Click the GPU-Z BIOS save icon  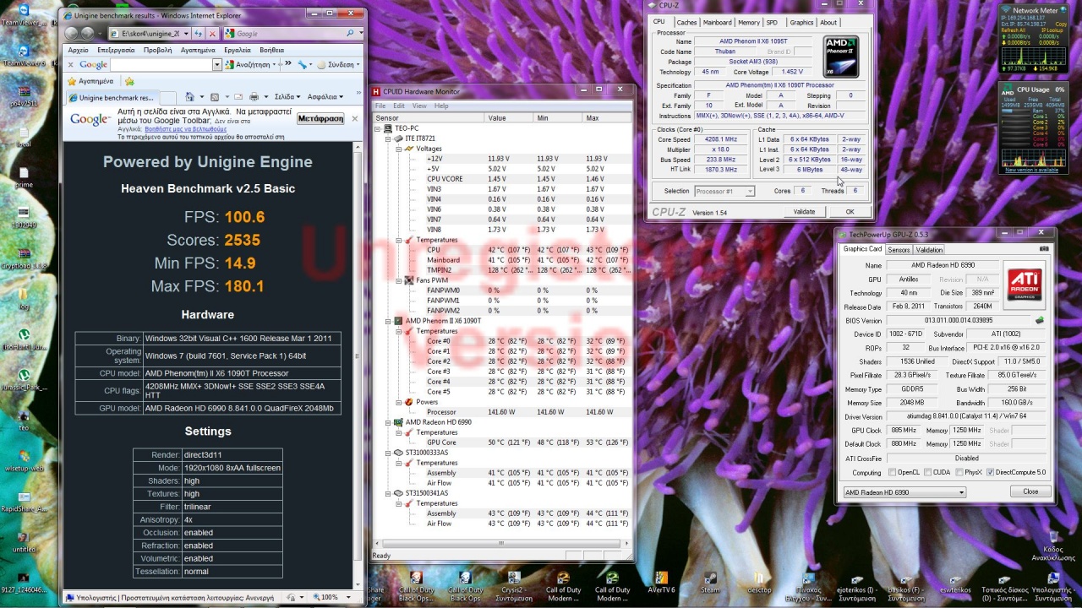[1040, 321]
